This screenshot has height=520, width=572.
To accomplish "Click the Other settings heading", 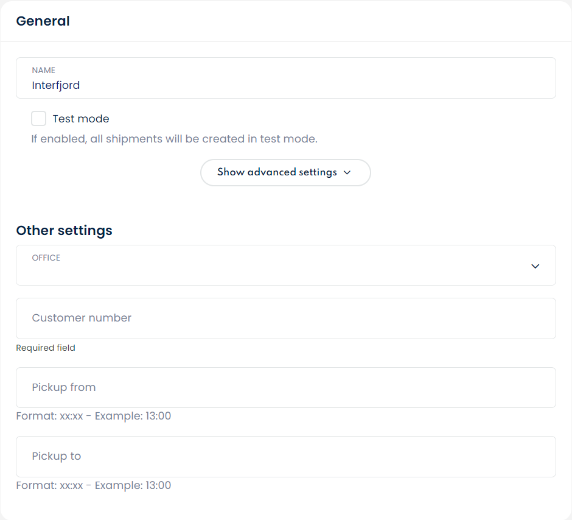I will [x=64, y=230].
